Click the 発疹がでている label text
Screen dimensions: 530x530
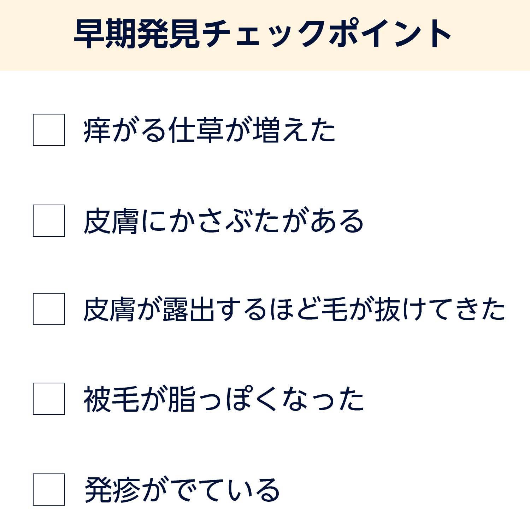(182, 490)
